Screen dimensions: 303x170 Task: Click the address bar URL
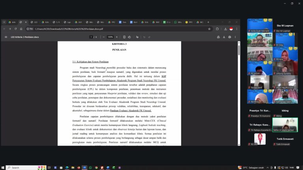(69, 29)
